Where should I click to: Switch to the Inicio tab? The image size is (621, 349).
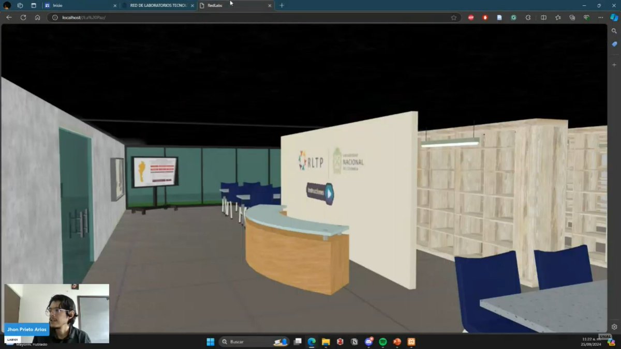pyautogui.click(x=80, y=5)
